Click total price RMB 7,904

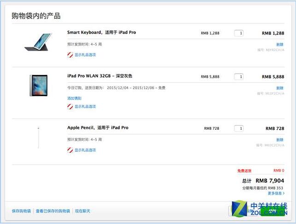click(270, 181)
